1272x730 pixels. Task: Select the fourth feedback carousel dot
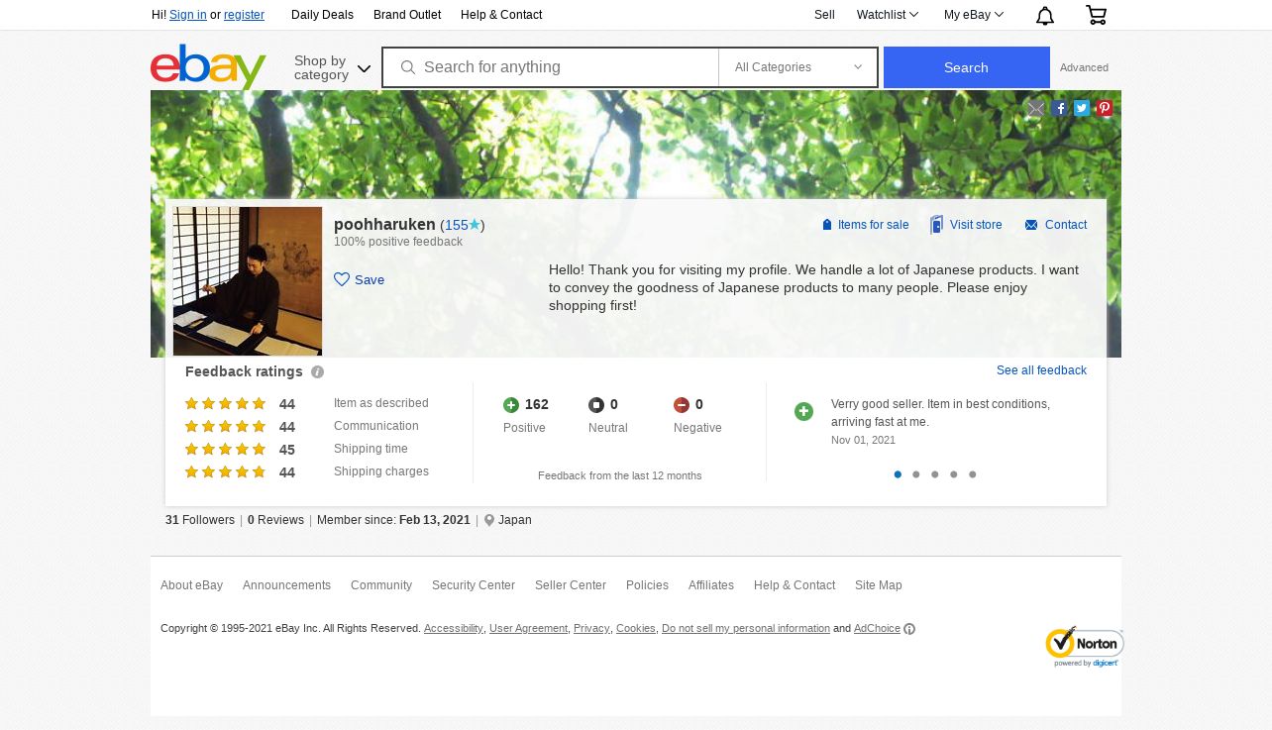click(x=954, y=474)
